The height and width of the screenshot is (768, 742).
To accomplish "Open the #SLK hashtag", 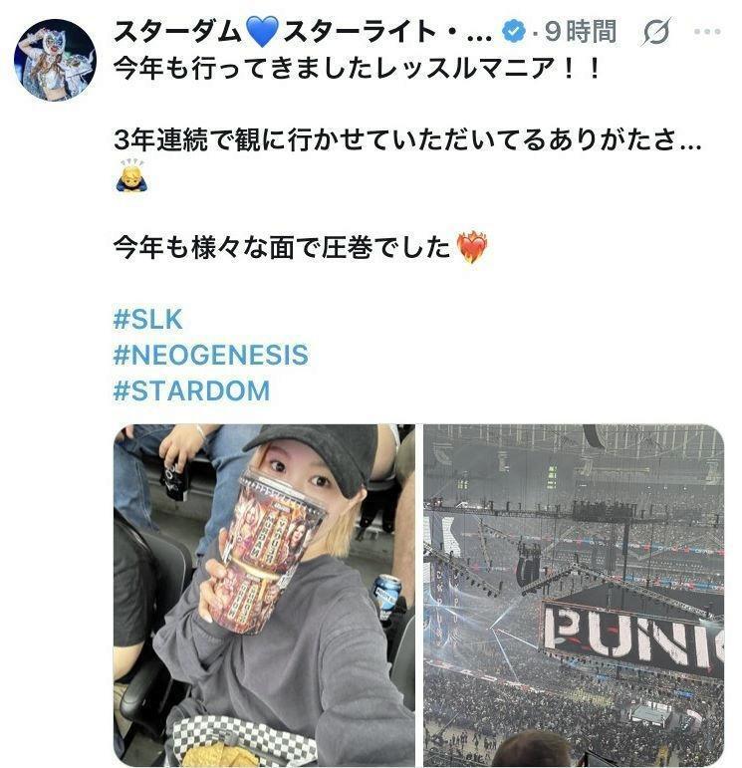I will pyautogui.click(x=148, y=320).
